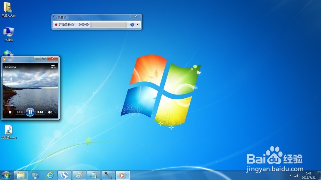Click the Sound Recorder audio level meter
The width and height of the screenshot is (321, 180).
pos(109,25)
